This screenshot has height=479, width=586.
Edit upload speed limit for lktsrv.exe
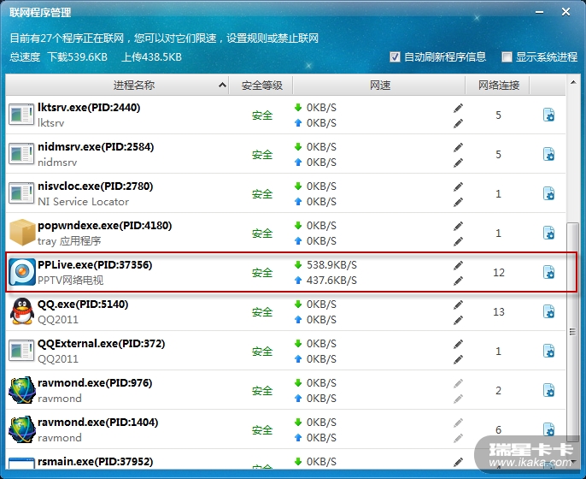(458, 123)
